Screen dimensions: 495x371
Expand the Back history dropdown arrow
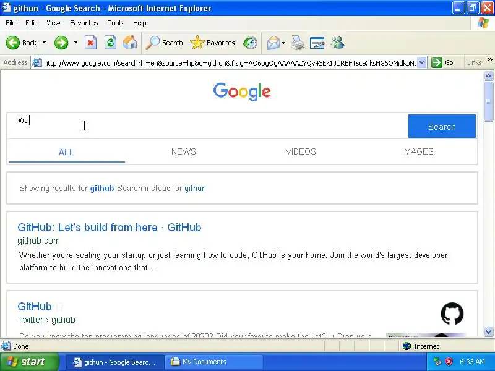44,43
